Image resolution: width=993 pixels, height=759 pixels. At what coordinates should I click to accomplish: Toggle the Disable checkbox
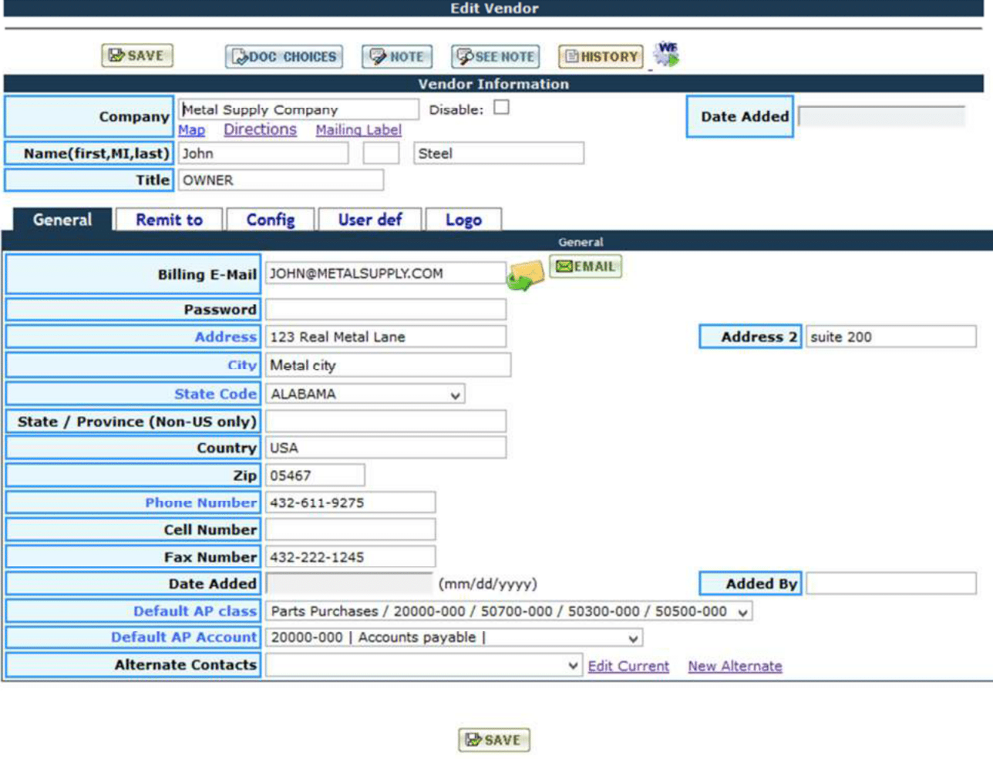point(501,108)
